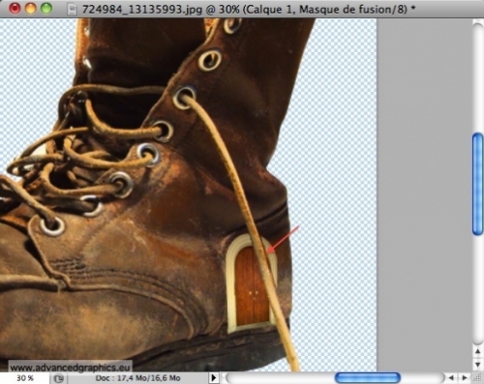
Task: Click the document title text 724984_13135993.jpg
Action: point(142,9)
